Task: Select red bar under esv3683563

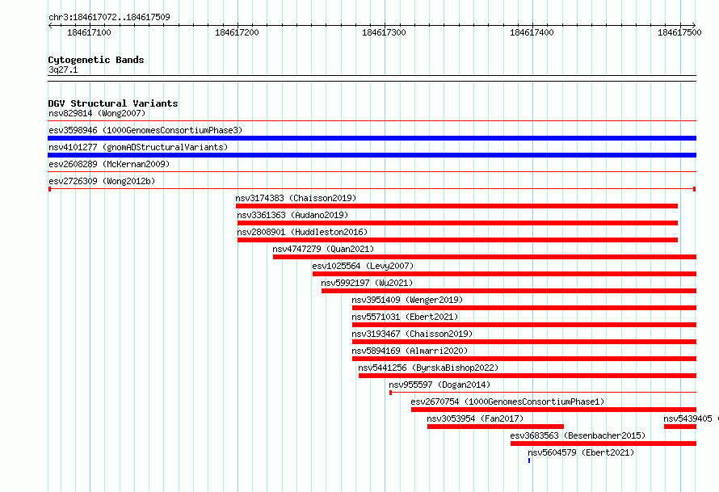Action: click(x=603, y=444)
